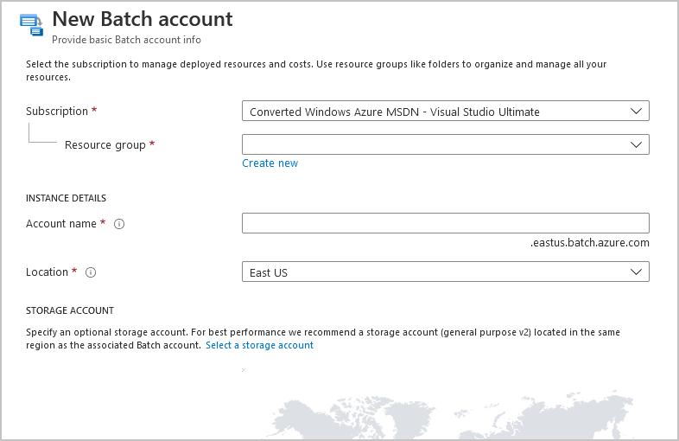Image resolution: width=679 pixels, height=441 pixels.
Task: Click the Provide basic Batch account info subtitle
Action: [x=126, y=40]
